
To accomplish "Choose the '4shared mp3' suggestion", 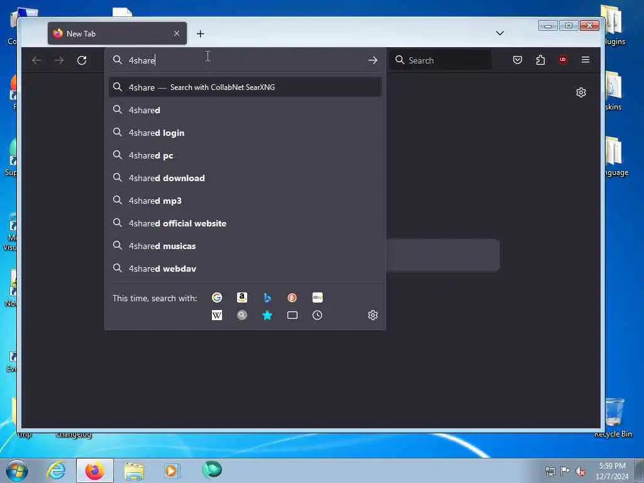I will point(245,201).
